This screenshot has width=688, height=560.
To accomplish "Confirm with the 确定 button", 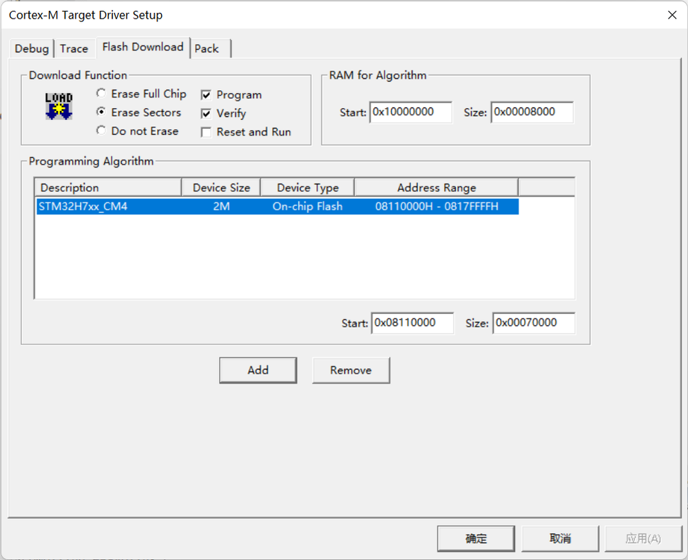I will click(476, 538).
